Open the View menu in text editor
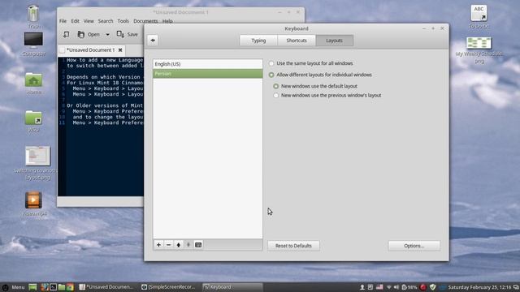The width and height of the screenshot is (520, 292). click(x=89, y=21)
